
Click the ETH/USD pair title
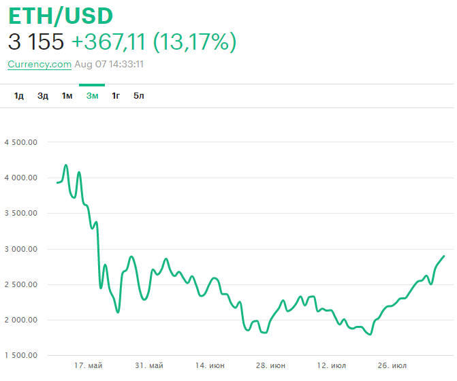pyautogui.click(x=61, y=15)
